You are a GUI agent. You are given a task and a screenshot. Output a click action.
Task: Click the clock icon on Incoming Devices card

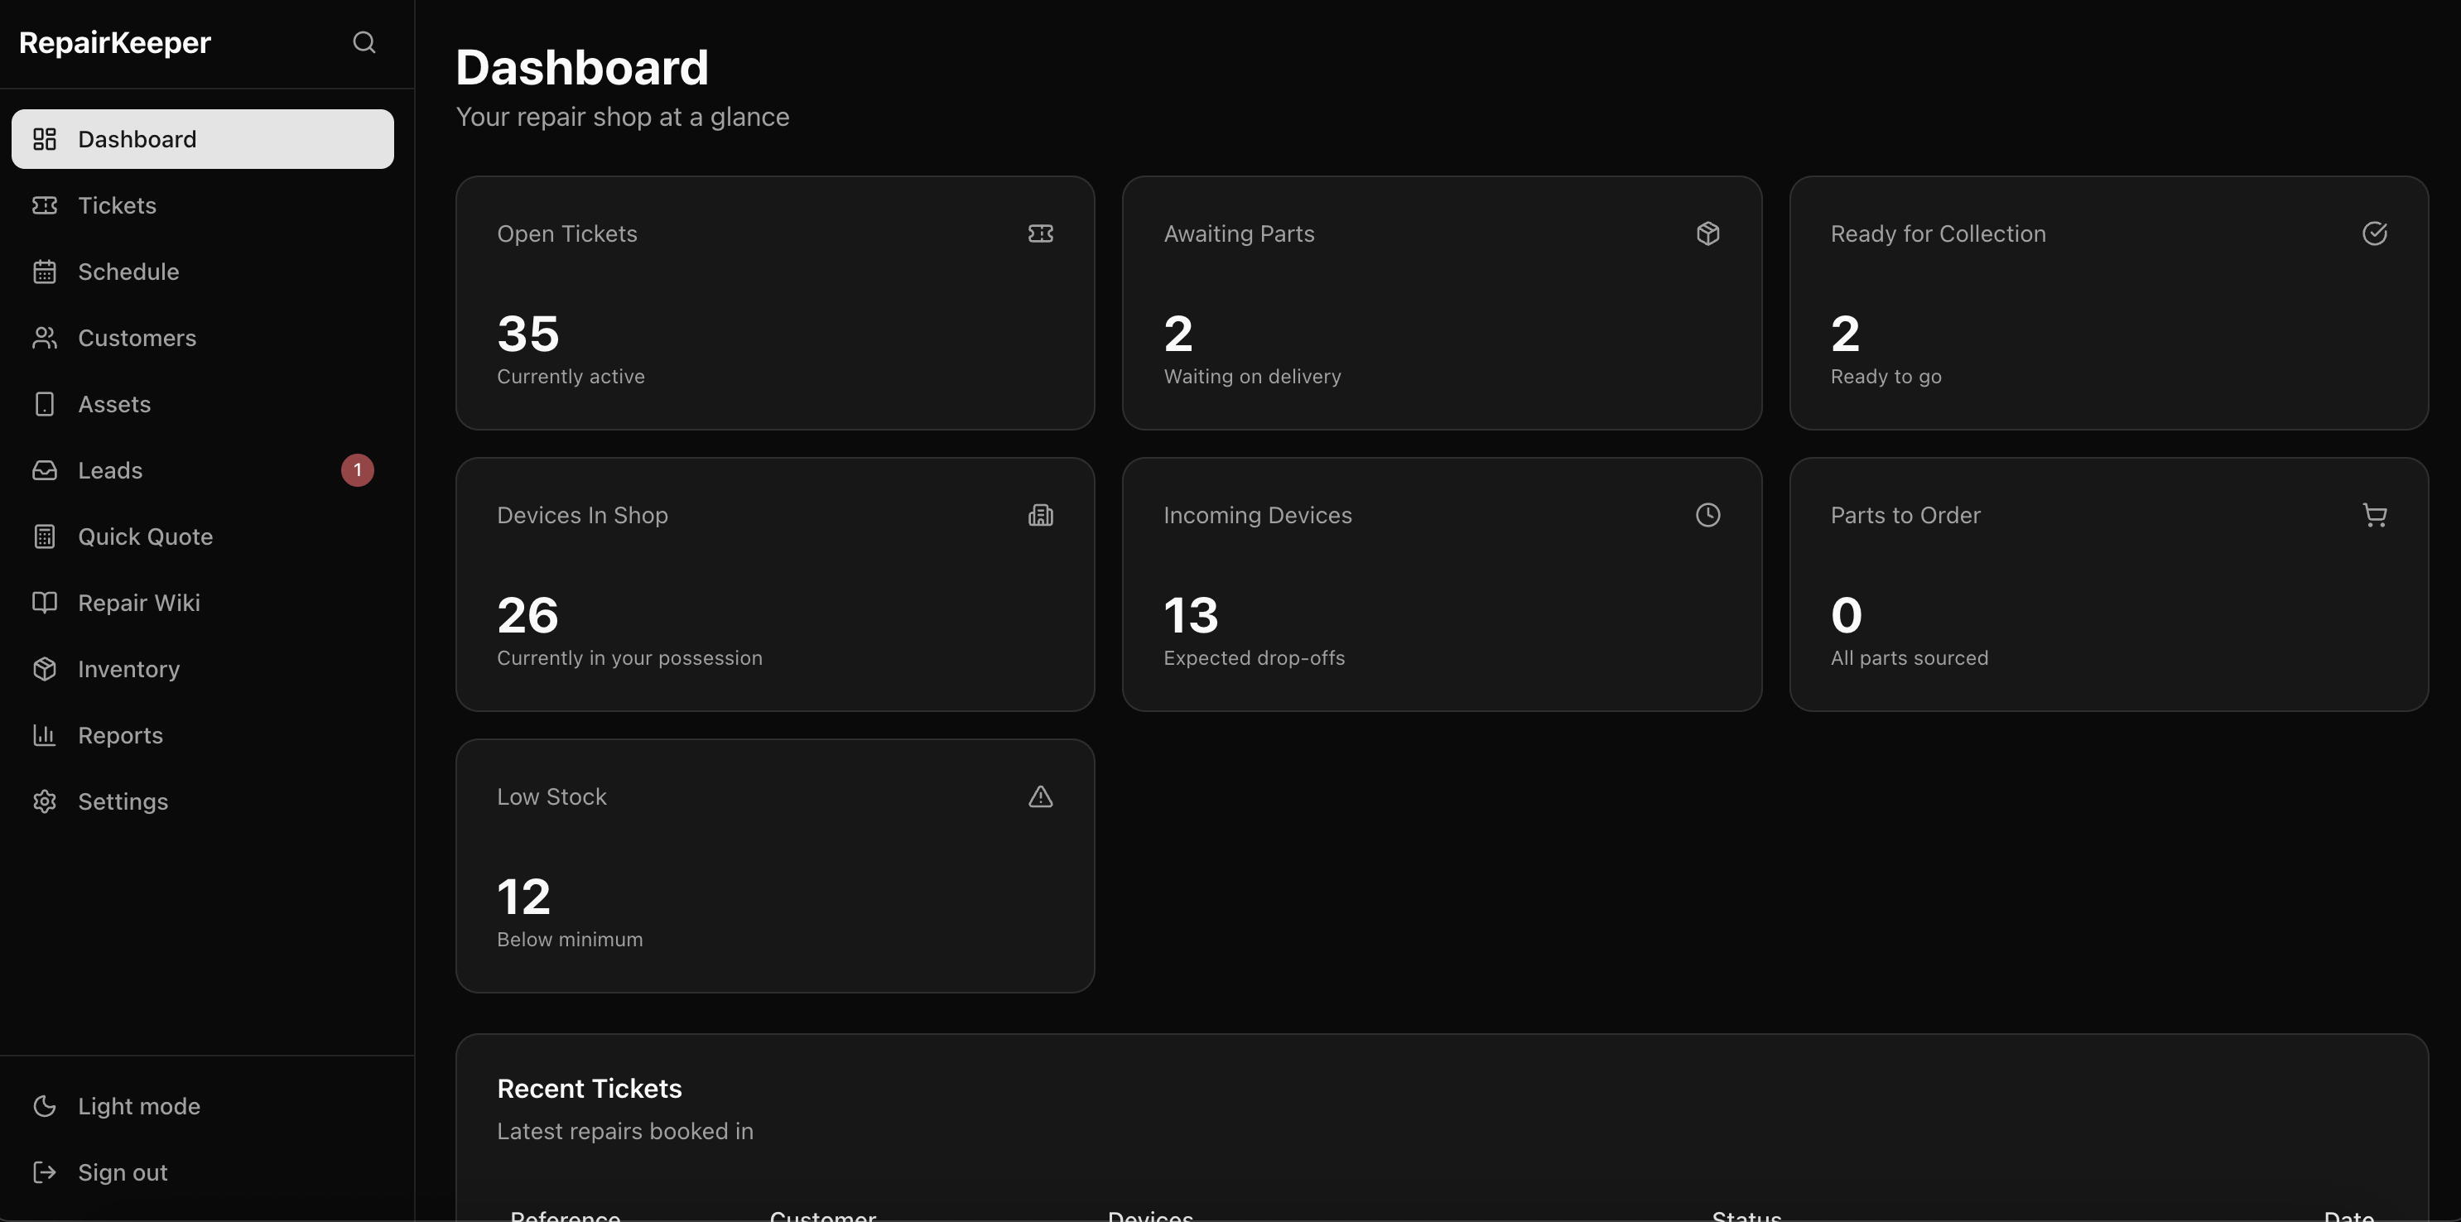point(1707,515)
